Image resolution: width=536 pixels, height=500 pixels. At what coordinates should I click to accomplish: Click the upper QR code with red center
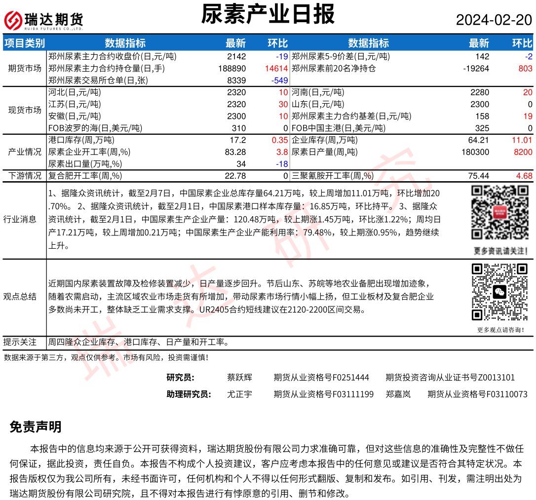click(x=499, y=212)
